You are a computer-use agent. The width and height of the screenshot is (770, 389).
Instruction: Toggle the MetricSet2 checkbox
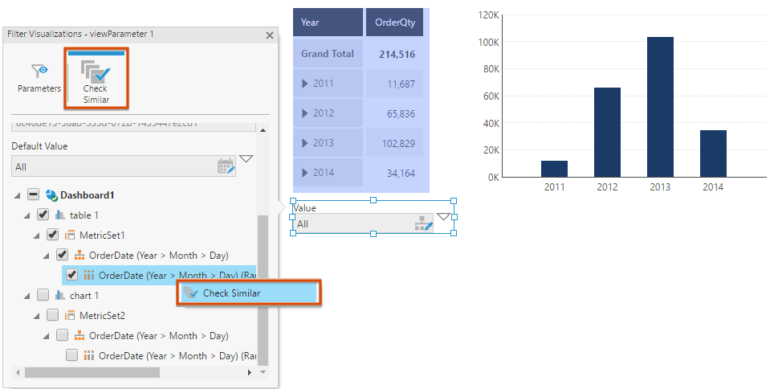[x=53, y=315]
